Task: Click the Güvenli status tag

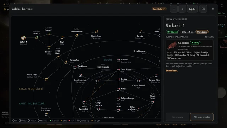Action: (x=172, y=32)
